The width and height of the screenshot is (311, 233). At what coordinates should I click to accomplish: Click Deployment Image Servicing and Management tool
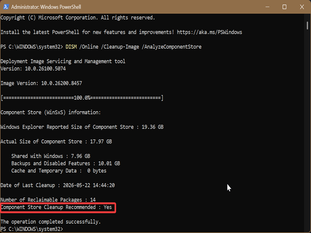tap(63, 61)
